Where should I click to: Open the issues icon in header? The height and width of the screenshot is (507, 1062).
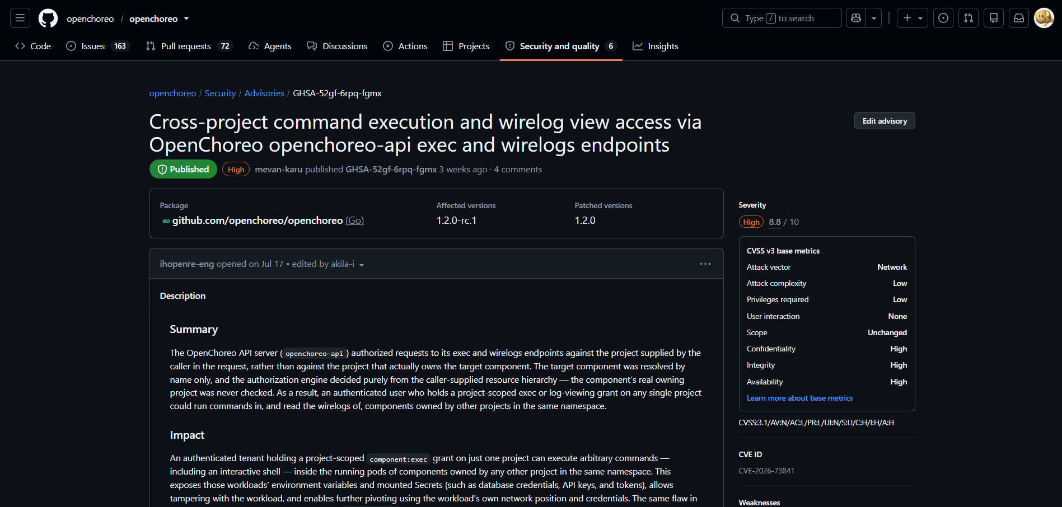point(943,18)
